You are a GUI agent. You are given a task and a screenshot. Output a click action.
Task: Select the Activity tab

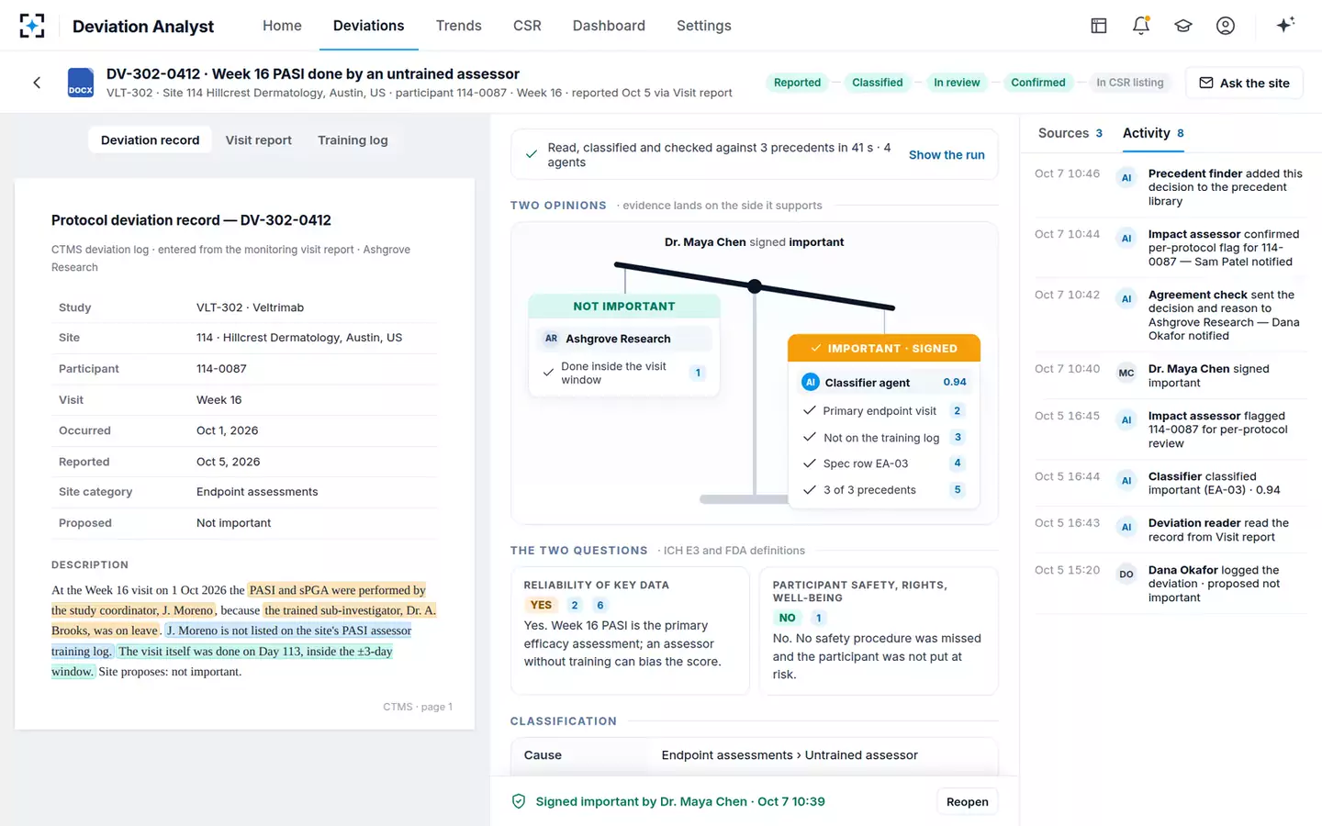click(x=1153, y=133)
